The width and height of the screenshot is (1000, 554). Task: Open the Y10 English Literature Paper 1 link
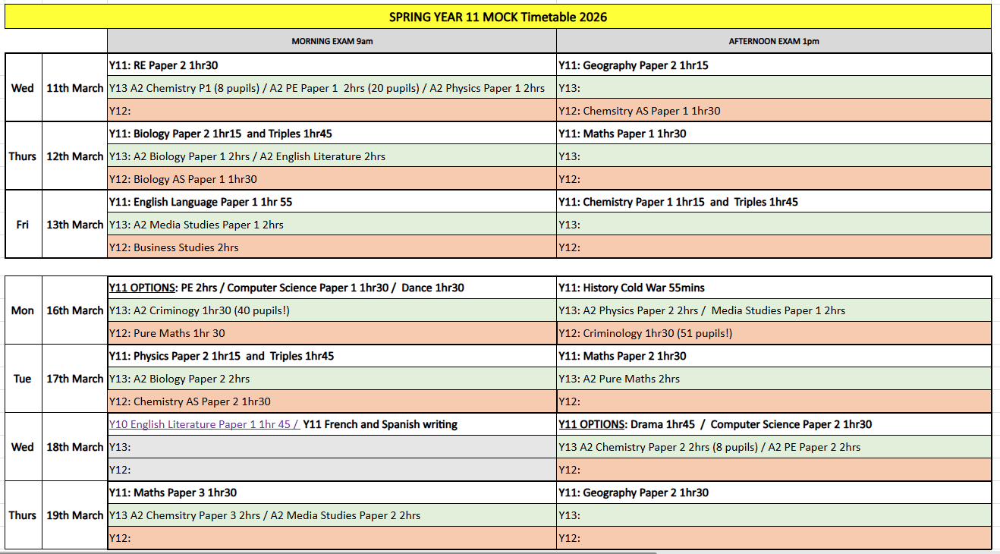203,424
